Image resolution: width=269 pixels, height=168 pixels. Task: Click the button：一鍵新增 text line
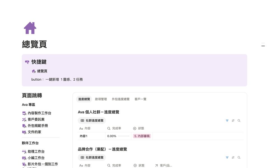pos(57,79)
